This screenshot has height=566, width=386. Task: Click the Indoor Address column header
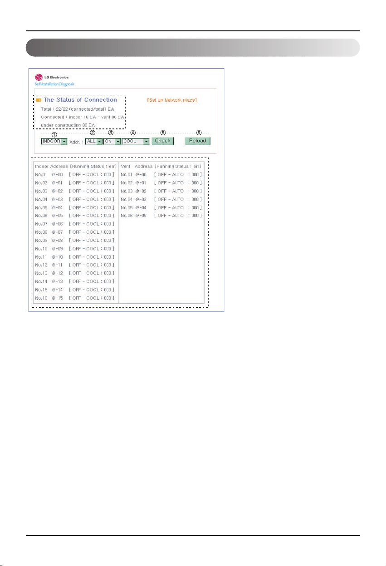tap(51, 166)
